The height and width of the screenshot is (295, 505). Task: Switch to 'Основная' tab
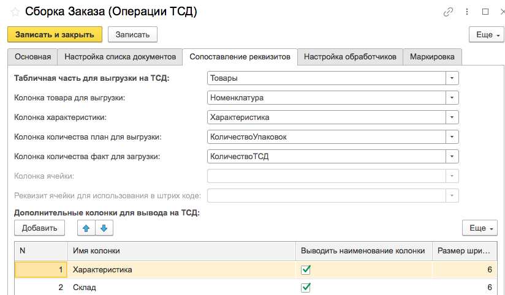click(32, 57)
